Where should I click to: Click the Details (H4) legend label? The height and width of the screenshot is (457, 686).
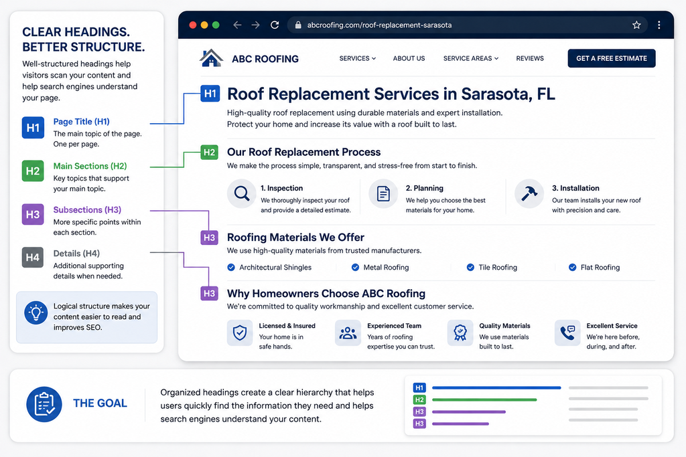click(76, 254)
